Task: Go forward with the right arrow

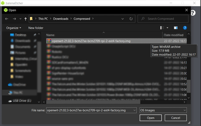Action: (14, 19)
